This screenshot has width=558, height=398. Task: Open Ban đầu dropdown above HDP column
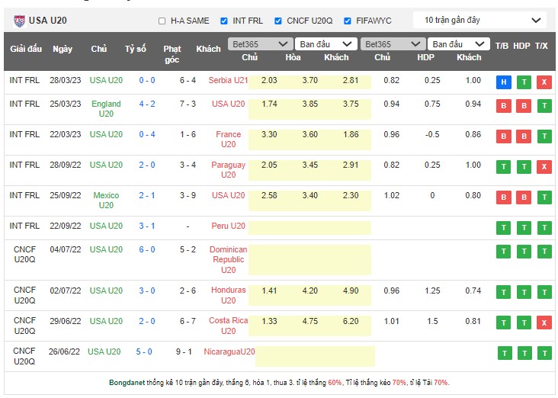coord(458,44)
